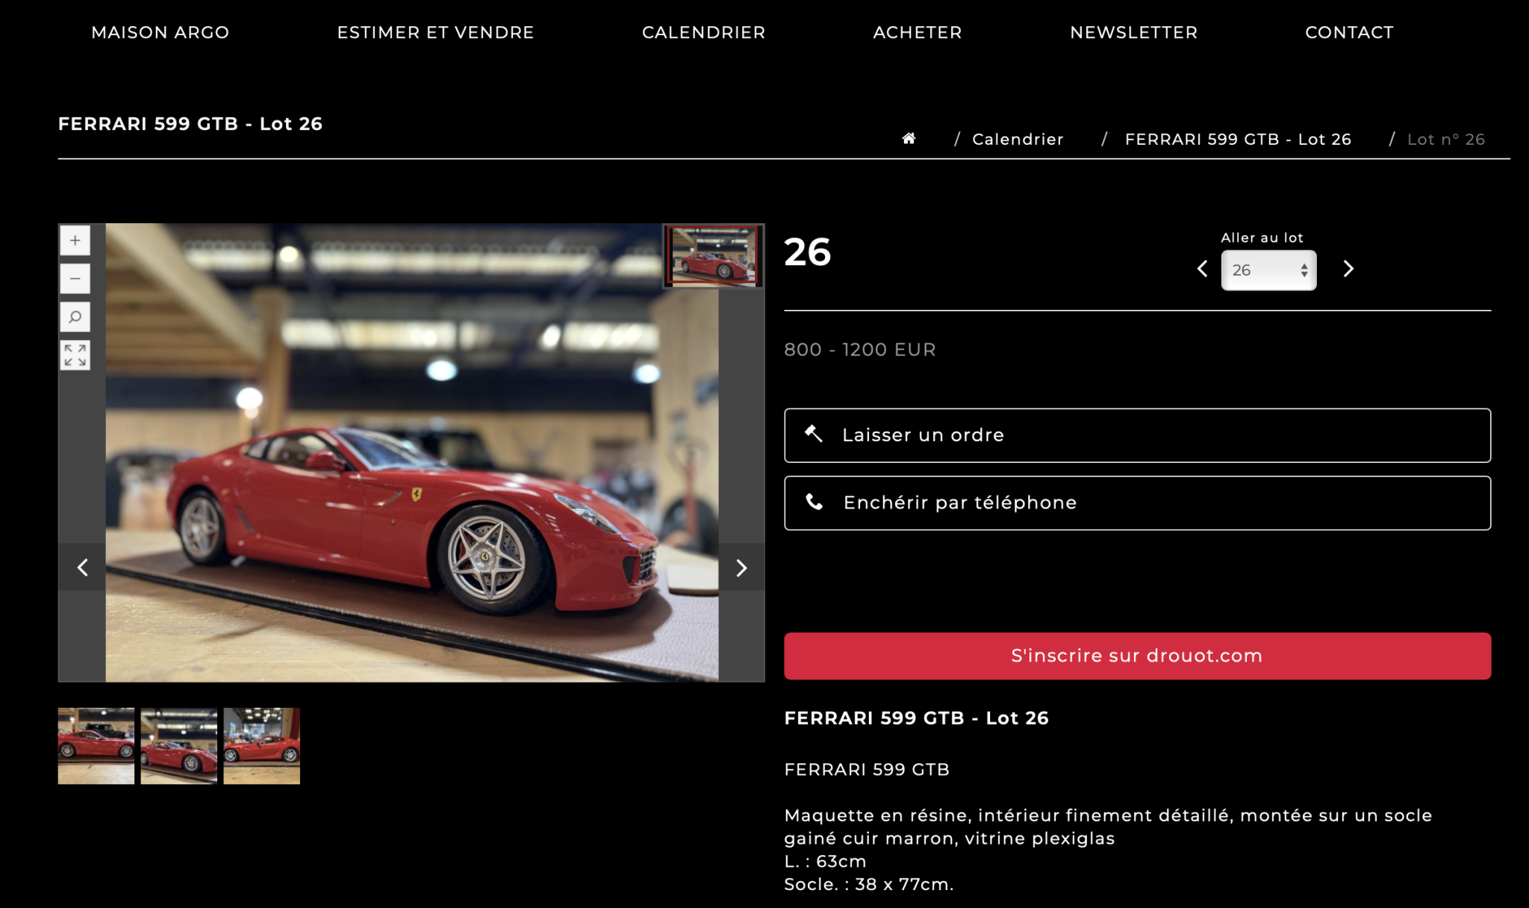This screenshot has height=908, width=1529.
Task: Click the main Ferrari model image
Action: click(x=412, y=453)
